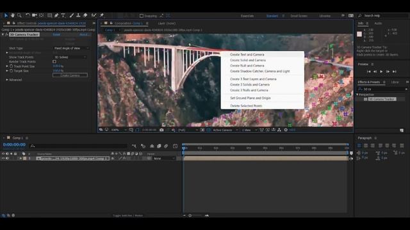Expand Track Point Size property
This screenshot has height=230, width=410.
click(7, 66)
